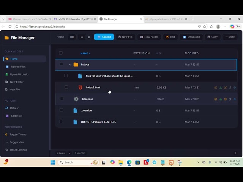Click the blue Upload button
This screenshot has width=243, height=182.
(x=104, y=37)
